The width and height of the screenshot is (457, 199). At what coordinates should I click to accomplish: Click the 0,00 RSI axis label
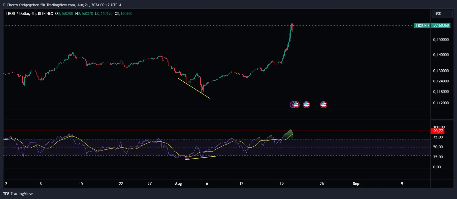click(x=437, y=167)
